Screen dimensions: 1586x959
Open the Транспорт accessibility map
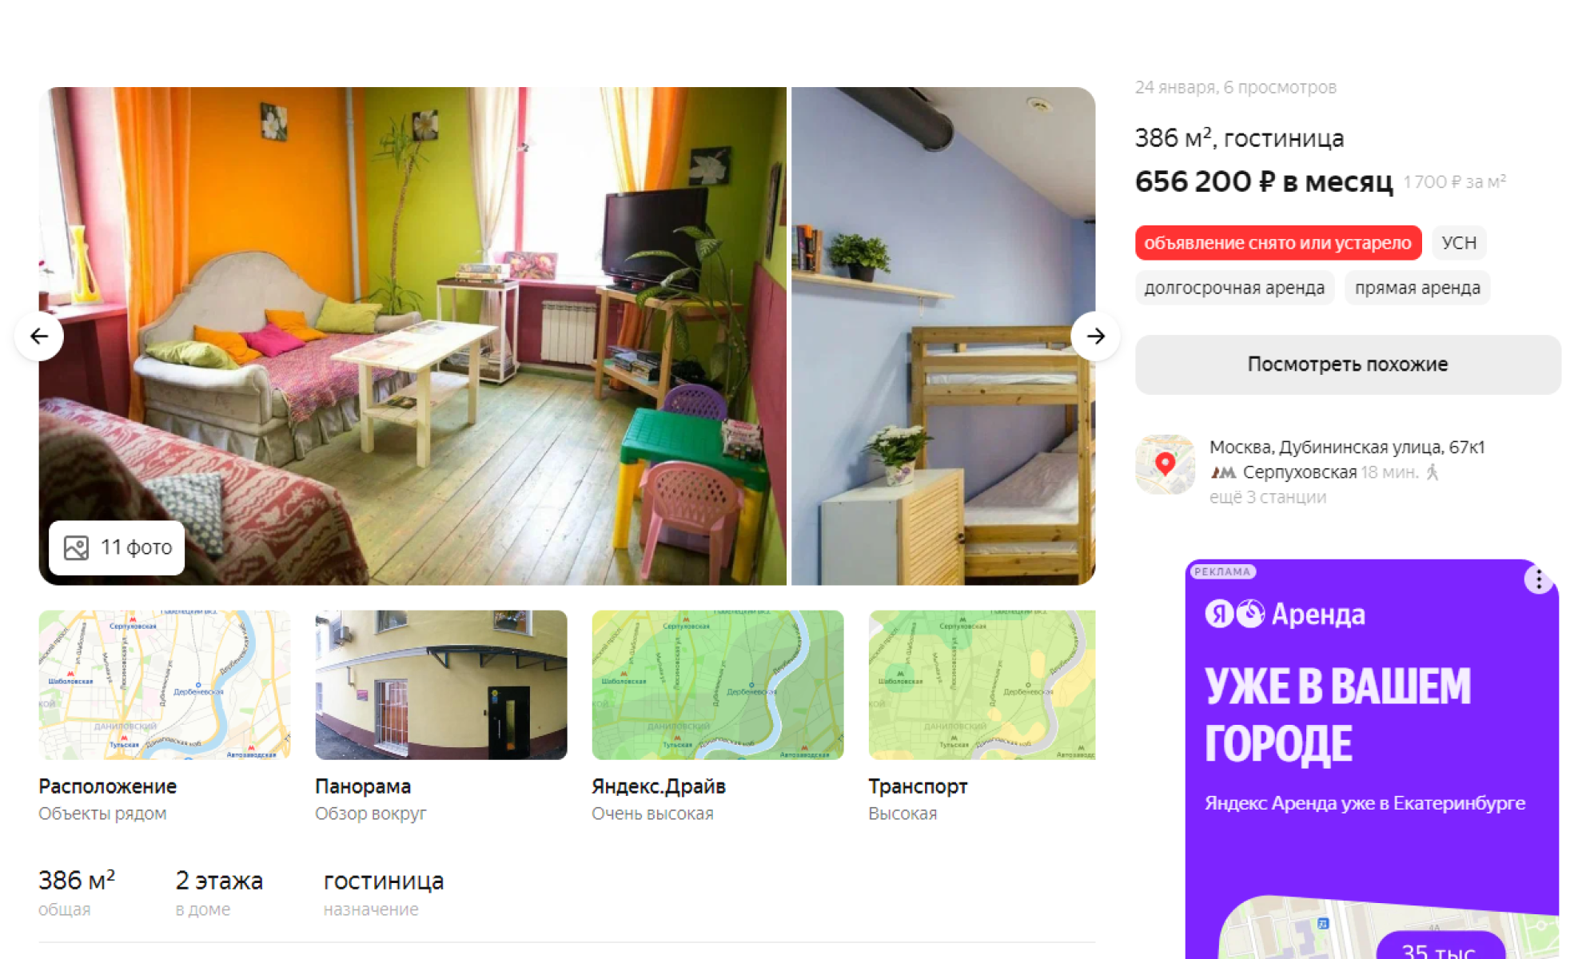click(982, 685)
